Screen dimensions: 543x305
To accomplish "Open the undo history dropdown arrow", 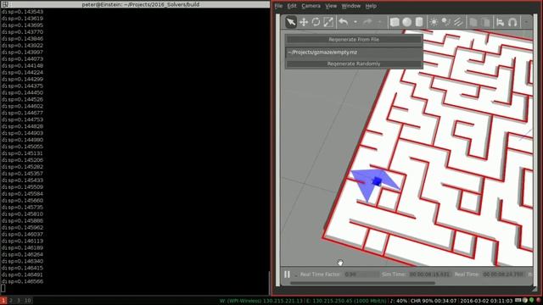I will point(355,22).
